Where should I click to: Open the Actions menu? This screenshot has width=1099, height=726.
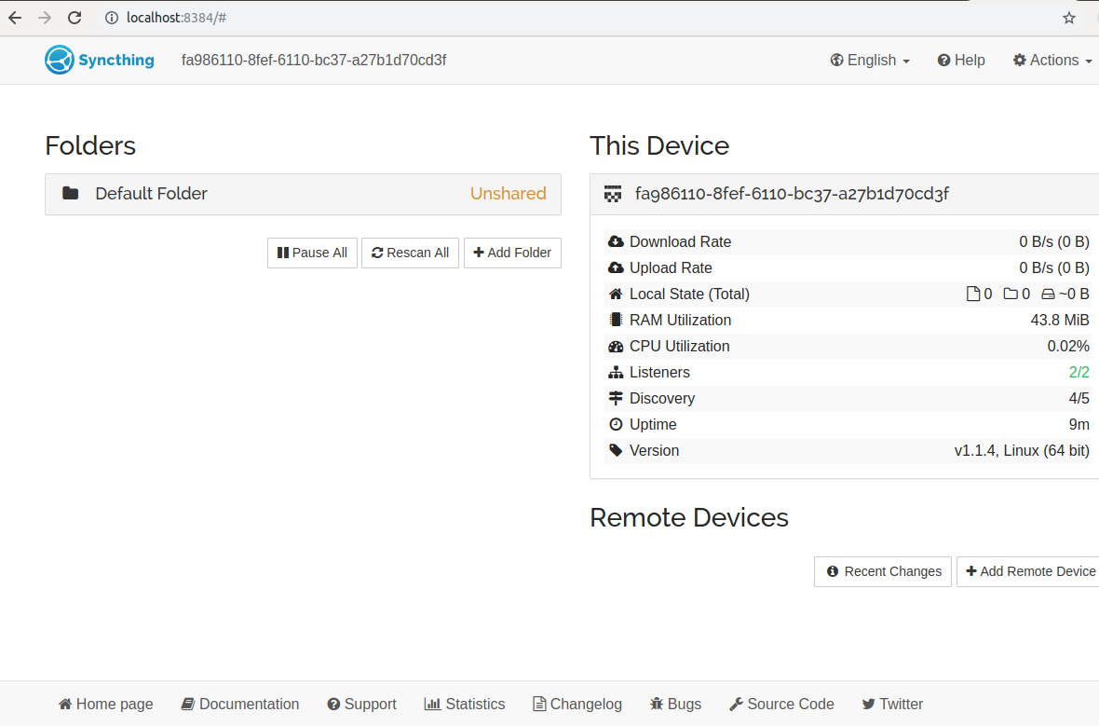click(x=1052, y=60)
